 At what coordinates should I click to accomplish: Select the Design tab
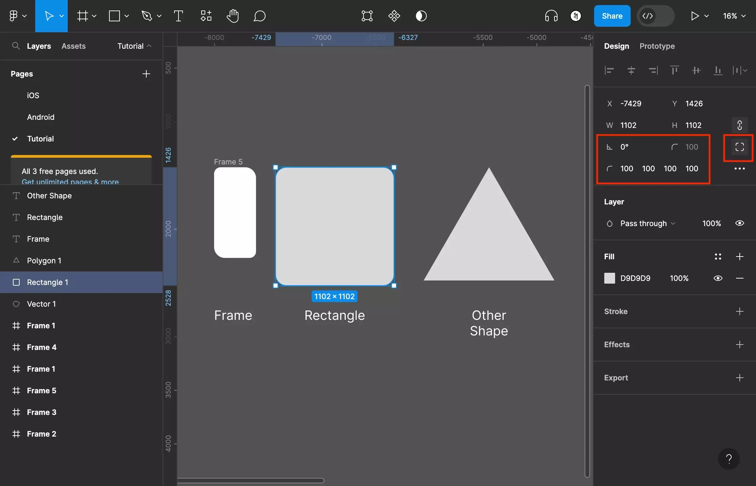point(616,46)
